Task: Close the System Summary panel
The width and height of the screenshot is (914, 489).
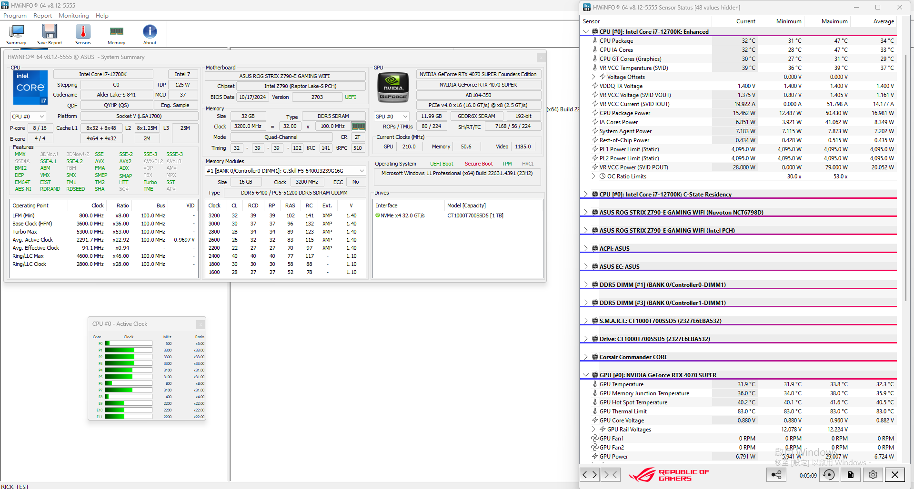Action: coord(541,58)
